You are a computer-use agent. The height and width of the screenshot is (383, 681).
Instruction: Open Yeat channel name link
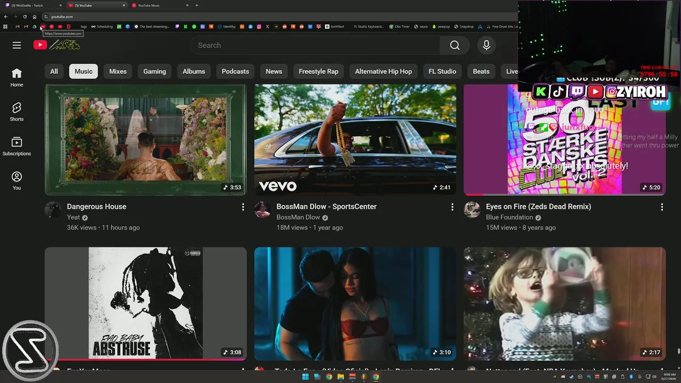[x=73, y=217]
